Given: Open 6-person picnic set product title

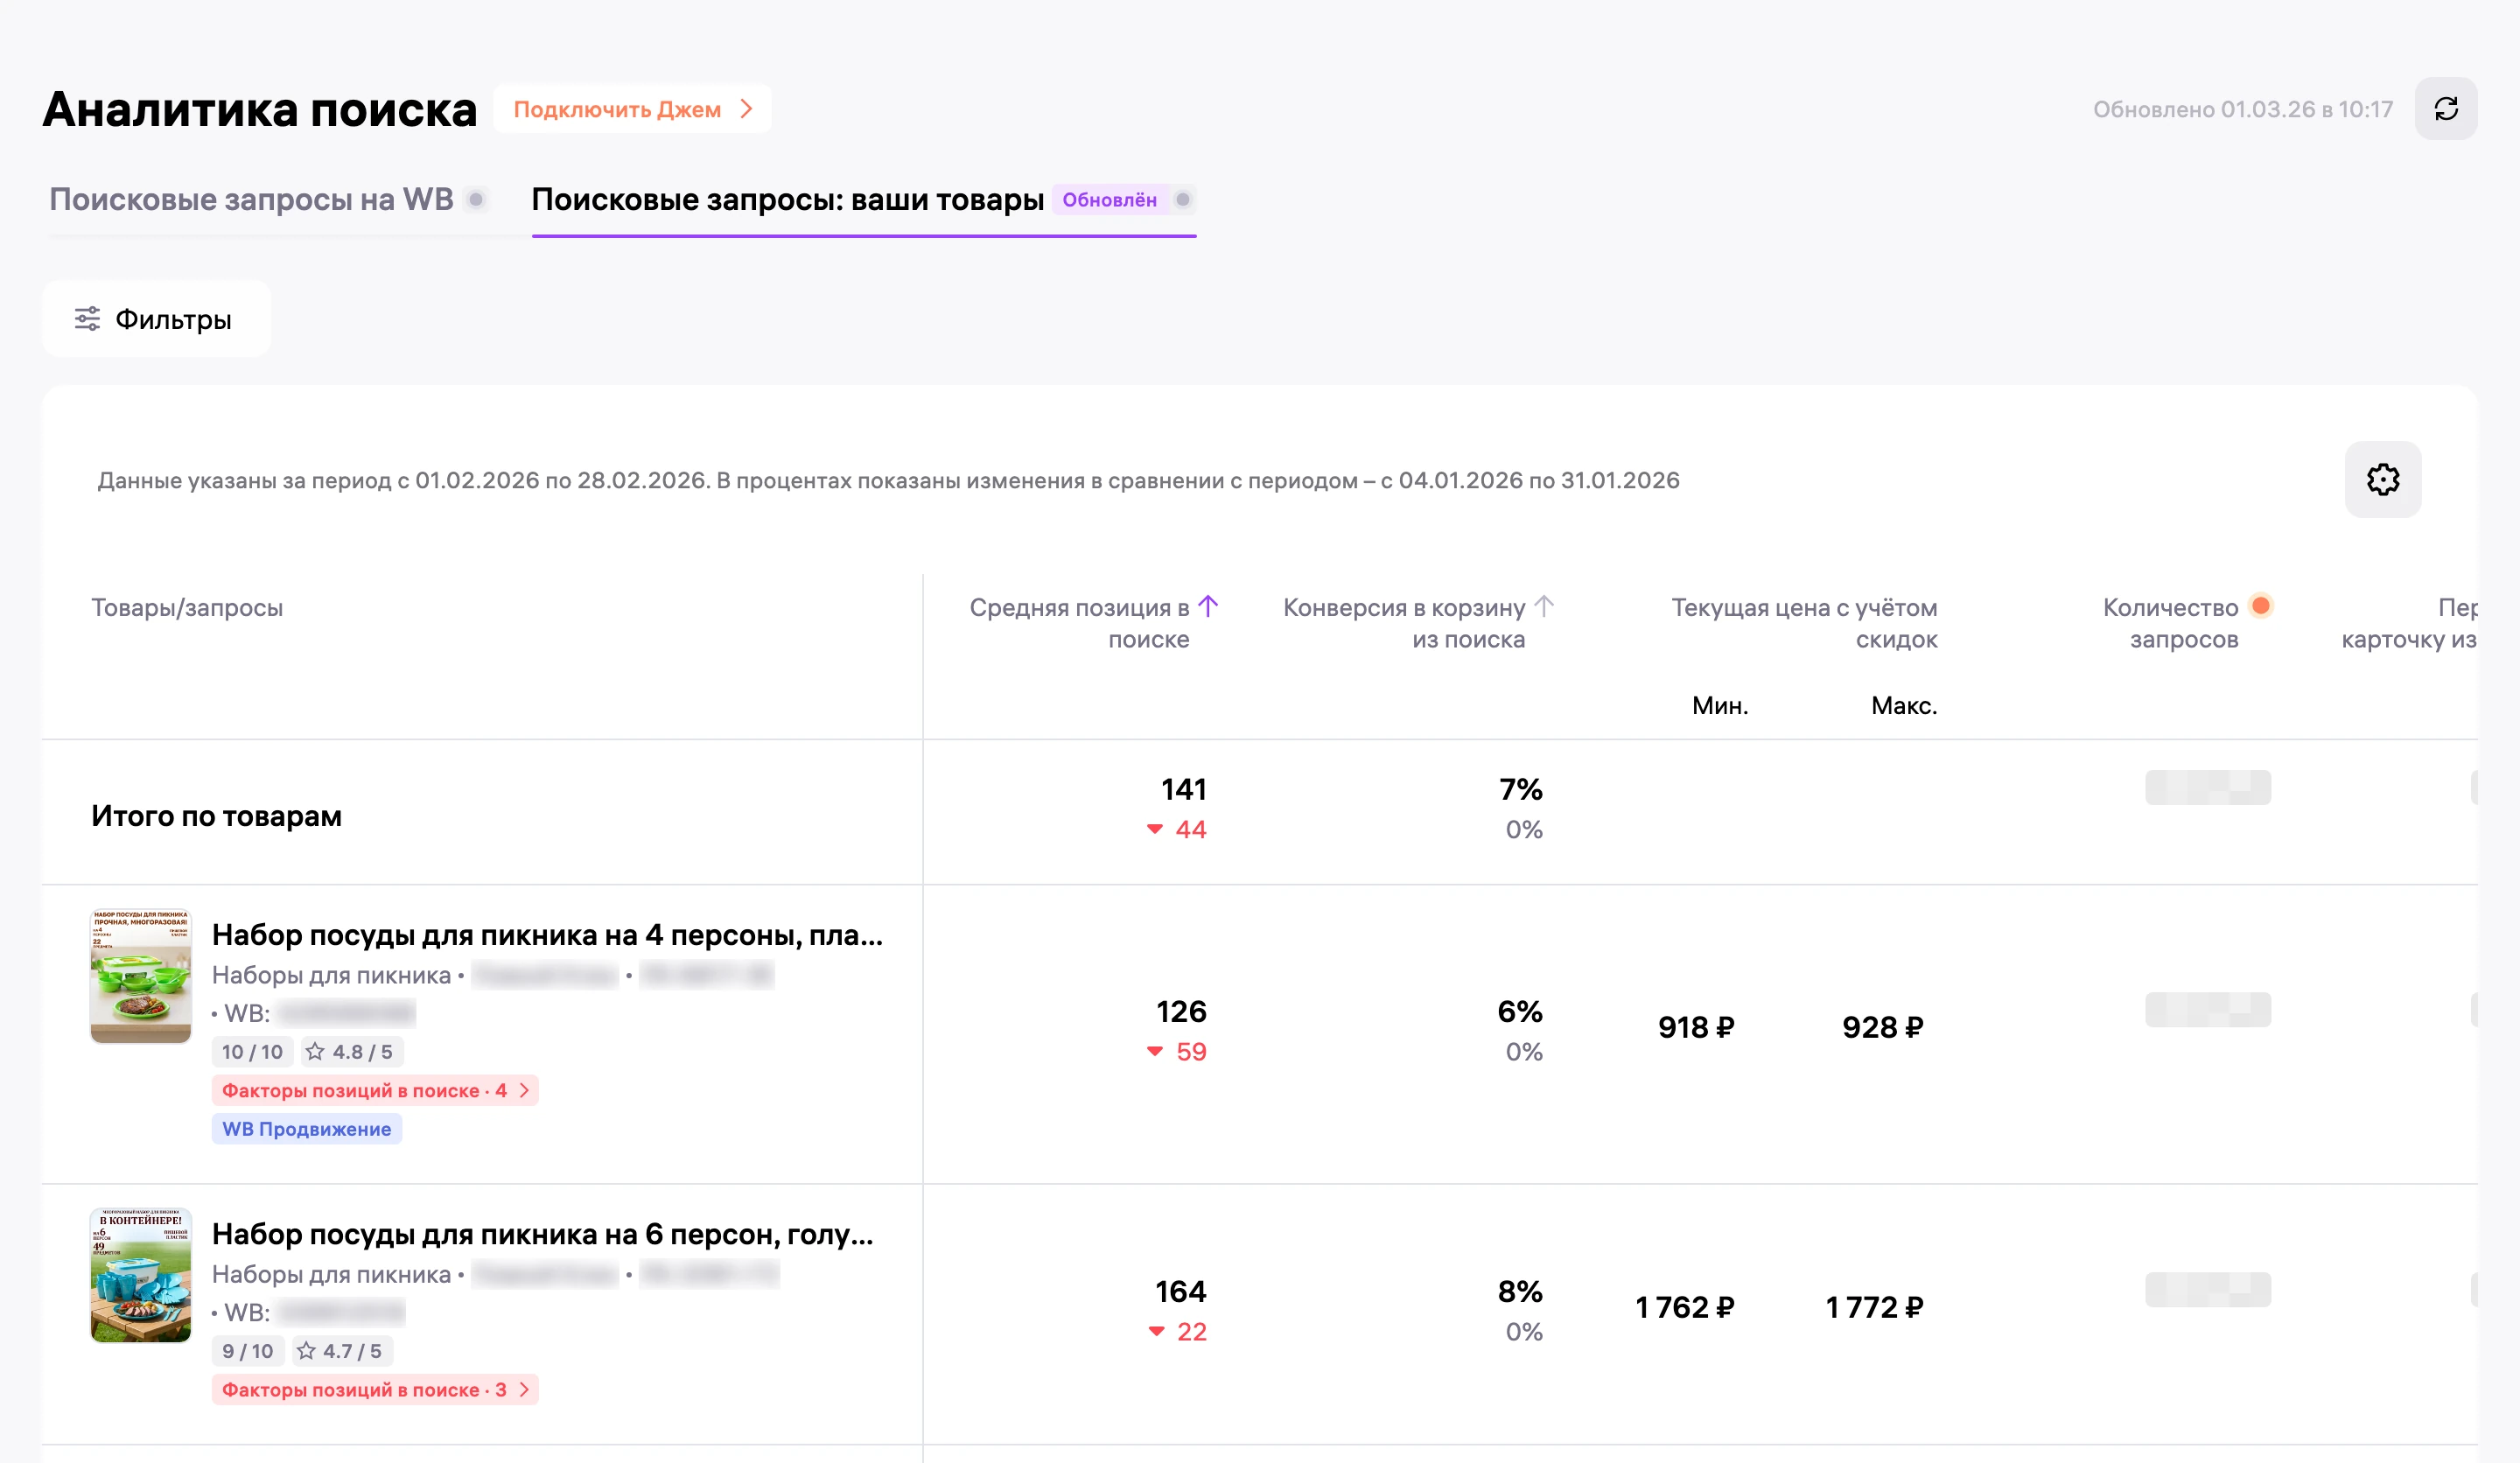Looking at the screenshot, I should 543,1234.
